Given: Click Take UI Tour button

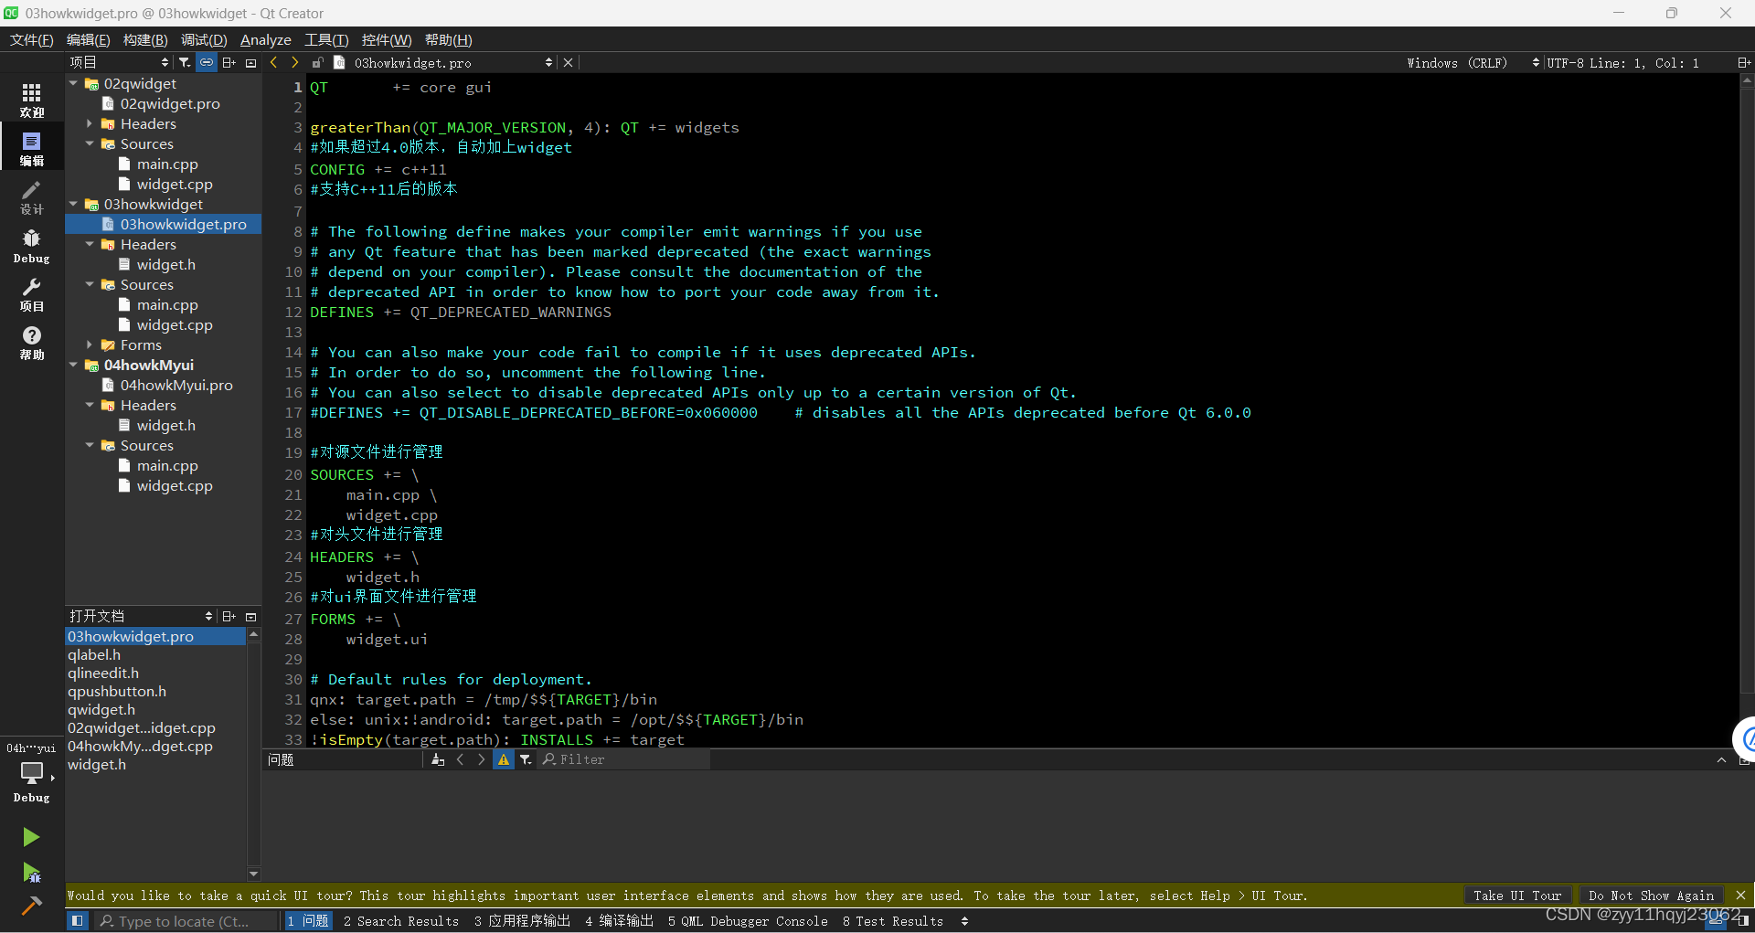Looking at the screenshot, I should tap(1516, 896).
